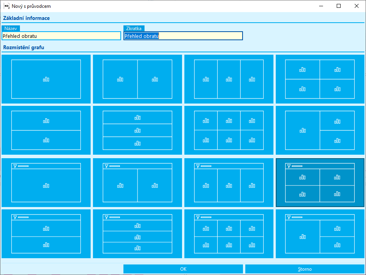Choose the six-chart grid layout with filter bar
366x275 pixels.
(229, 234)
